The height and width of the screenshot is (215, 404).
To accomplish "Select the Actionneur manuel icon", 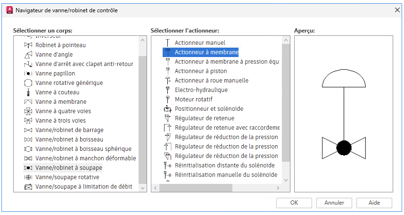I will pyautogui.click(x=167, y=43).
